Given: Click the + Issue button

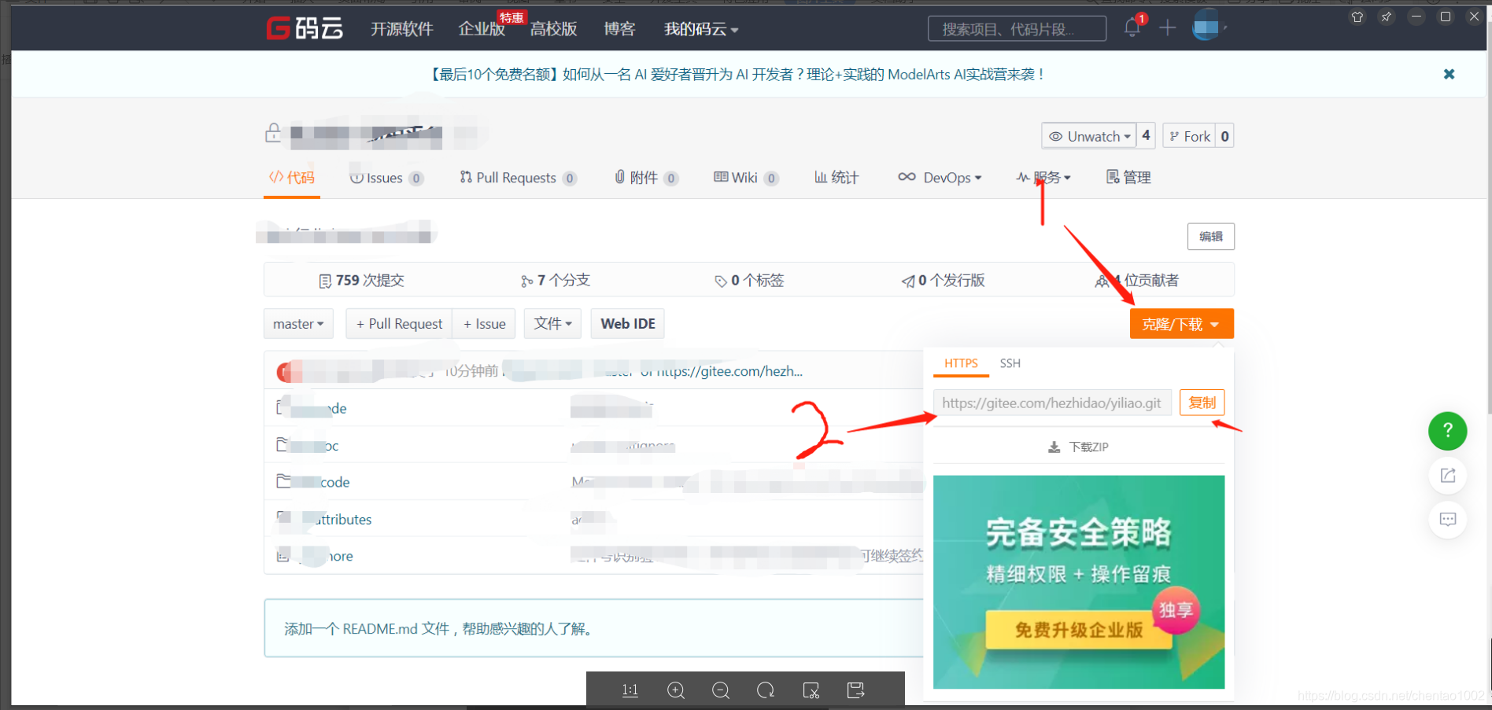Looking at the screenshot, I should pos(484,324).
